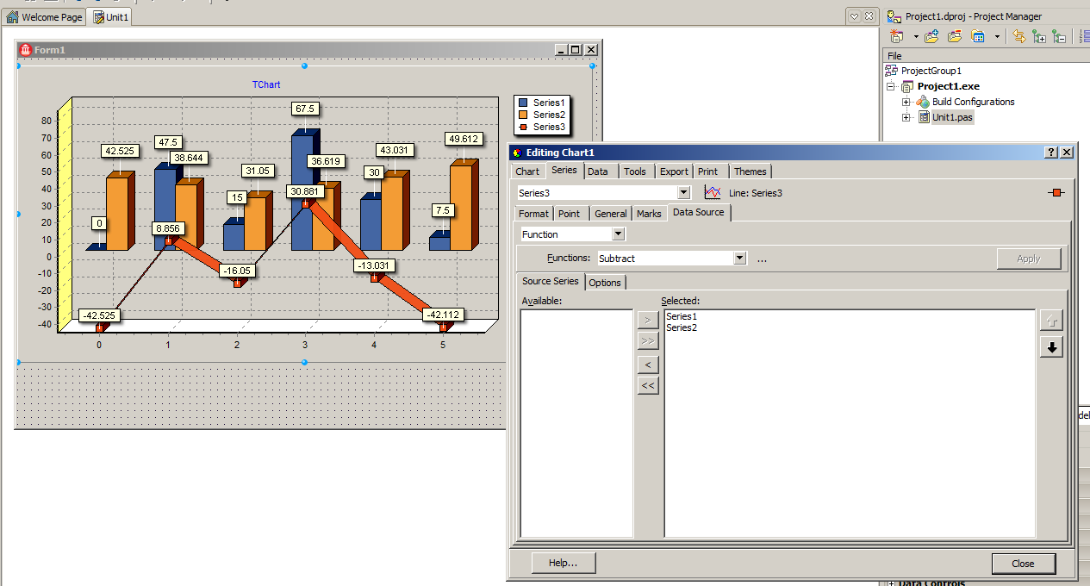Viewport: 1090px width, 586px height.
Task: Click inside the empty Available series list
Action: coord(576,423)
